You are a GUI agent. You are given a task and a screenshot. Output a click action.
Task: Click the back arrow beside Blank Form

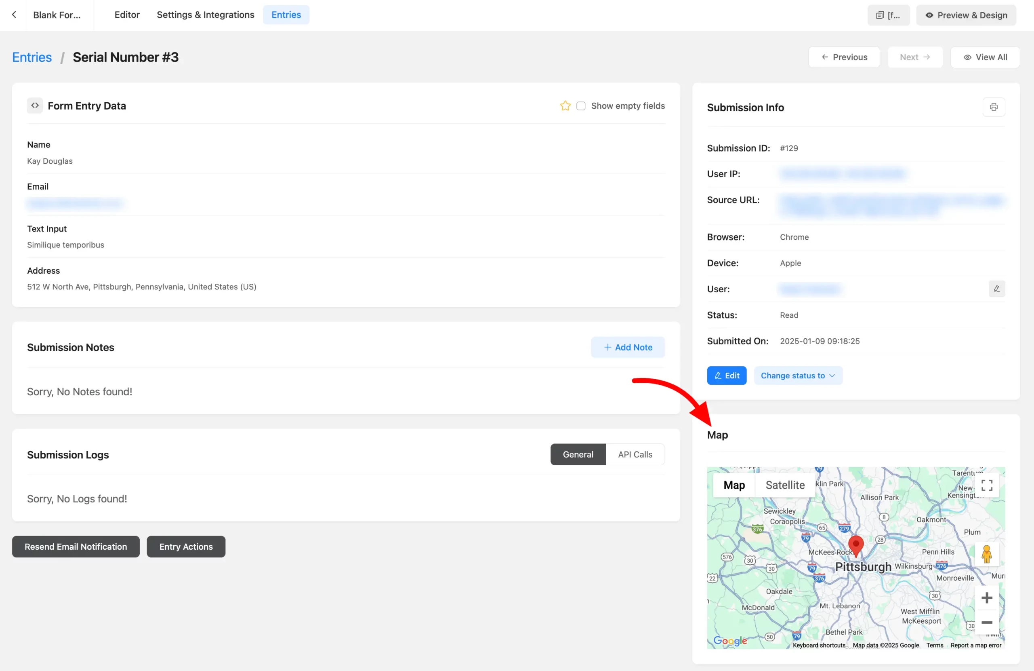pyautogui.click(x=14, y=15)
